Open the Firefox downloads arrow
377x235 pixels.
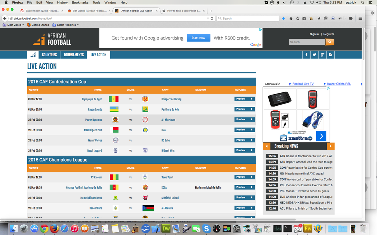pos(283,18)
